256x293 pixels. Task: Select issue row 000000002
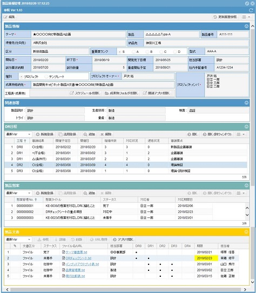[x=109, y=212]
